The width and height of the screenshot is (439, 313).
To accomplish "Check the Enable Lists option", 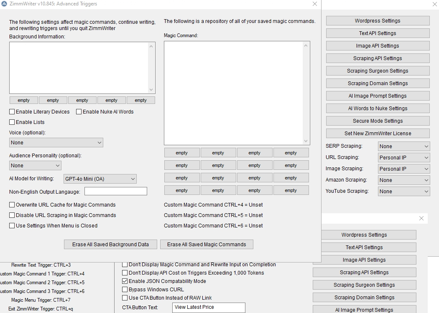I will [x=12, y=122].
